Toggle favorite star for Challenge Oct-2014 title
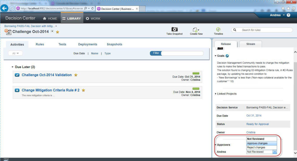 coord(57,32)
